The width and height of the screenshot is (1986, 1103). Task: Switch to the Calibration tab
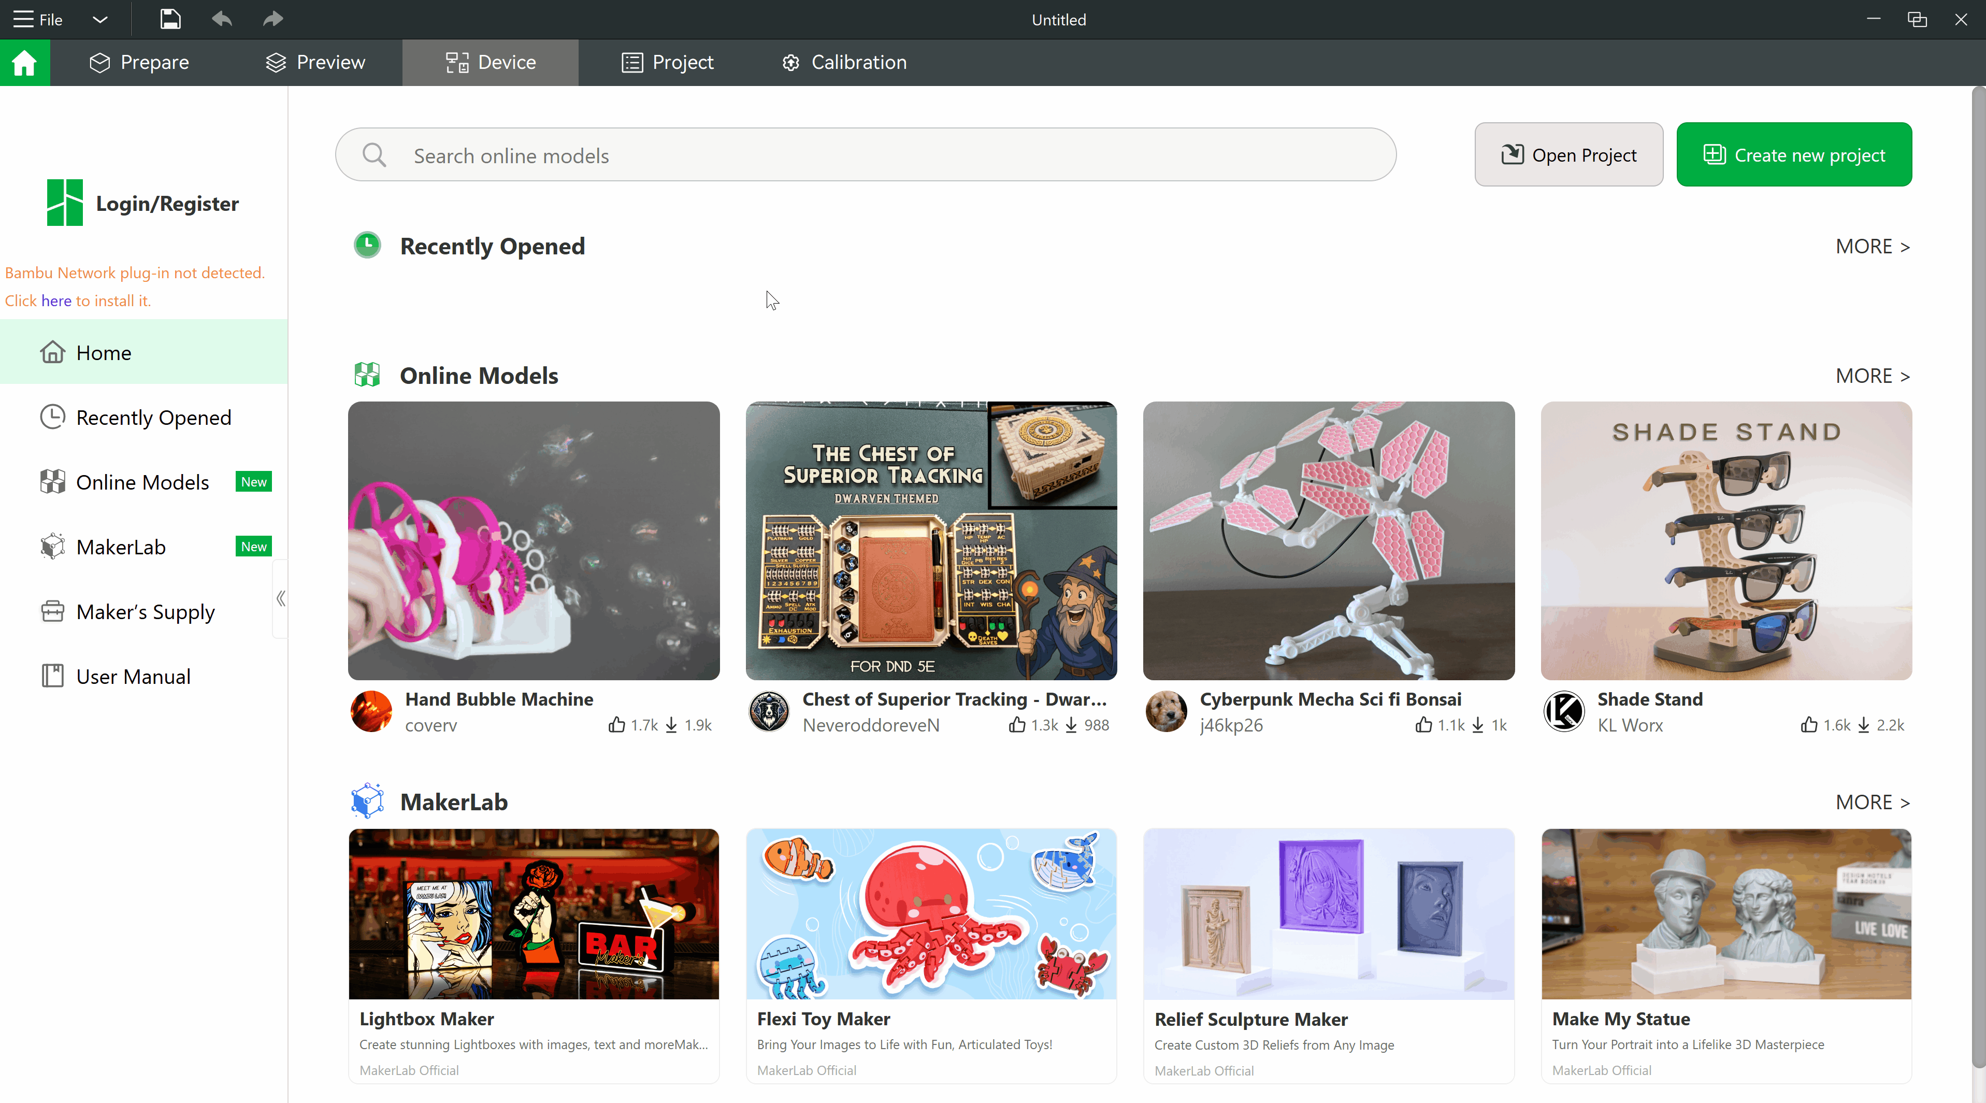844,63
